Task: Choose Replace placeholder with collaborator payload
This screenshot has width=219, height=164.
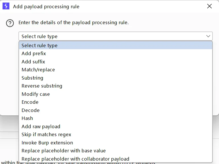Action: [75, 159]
